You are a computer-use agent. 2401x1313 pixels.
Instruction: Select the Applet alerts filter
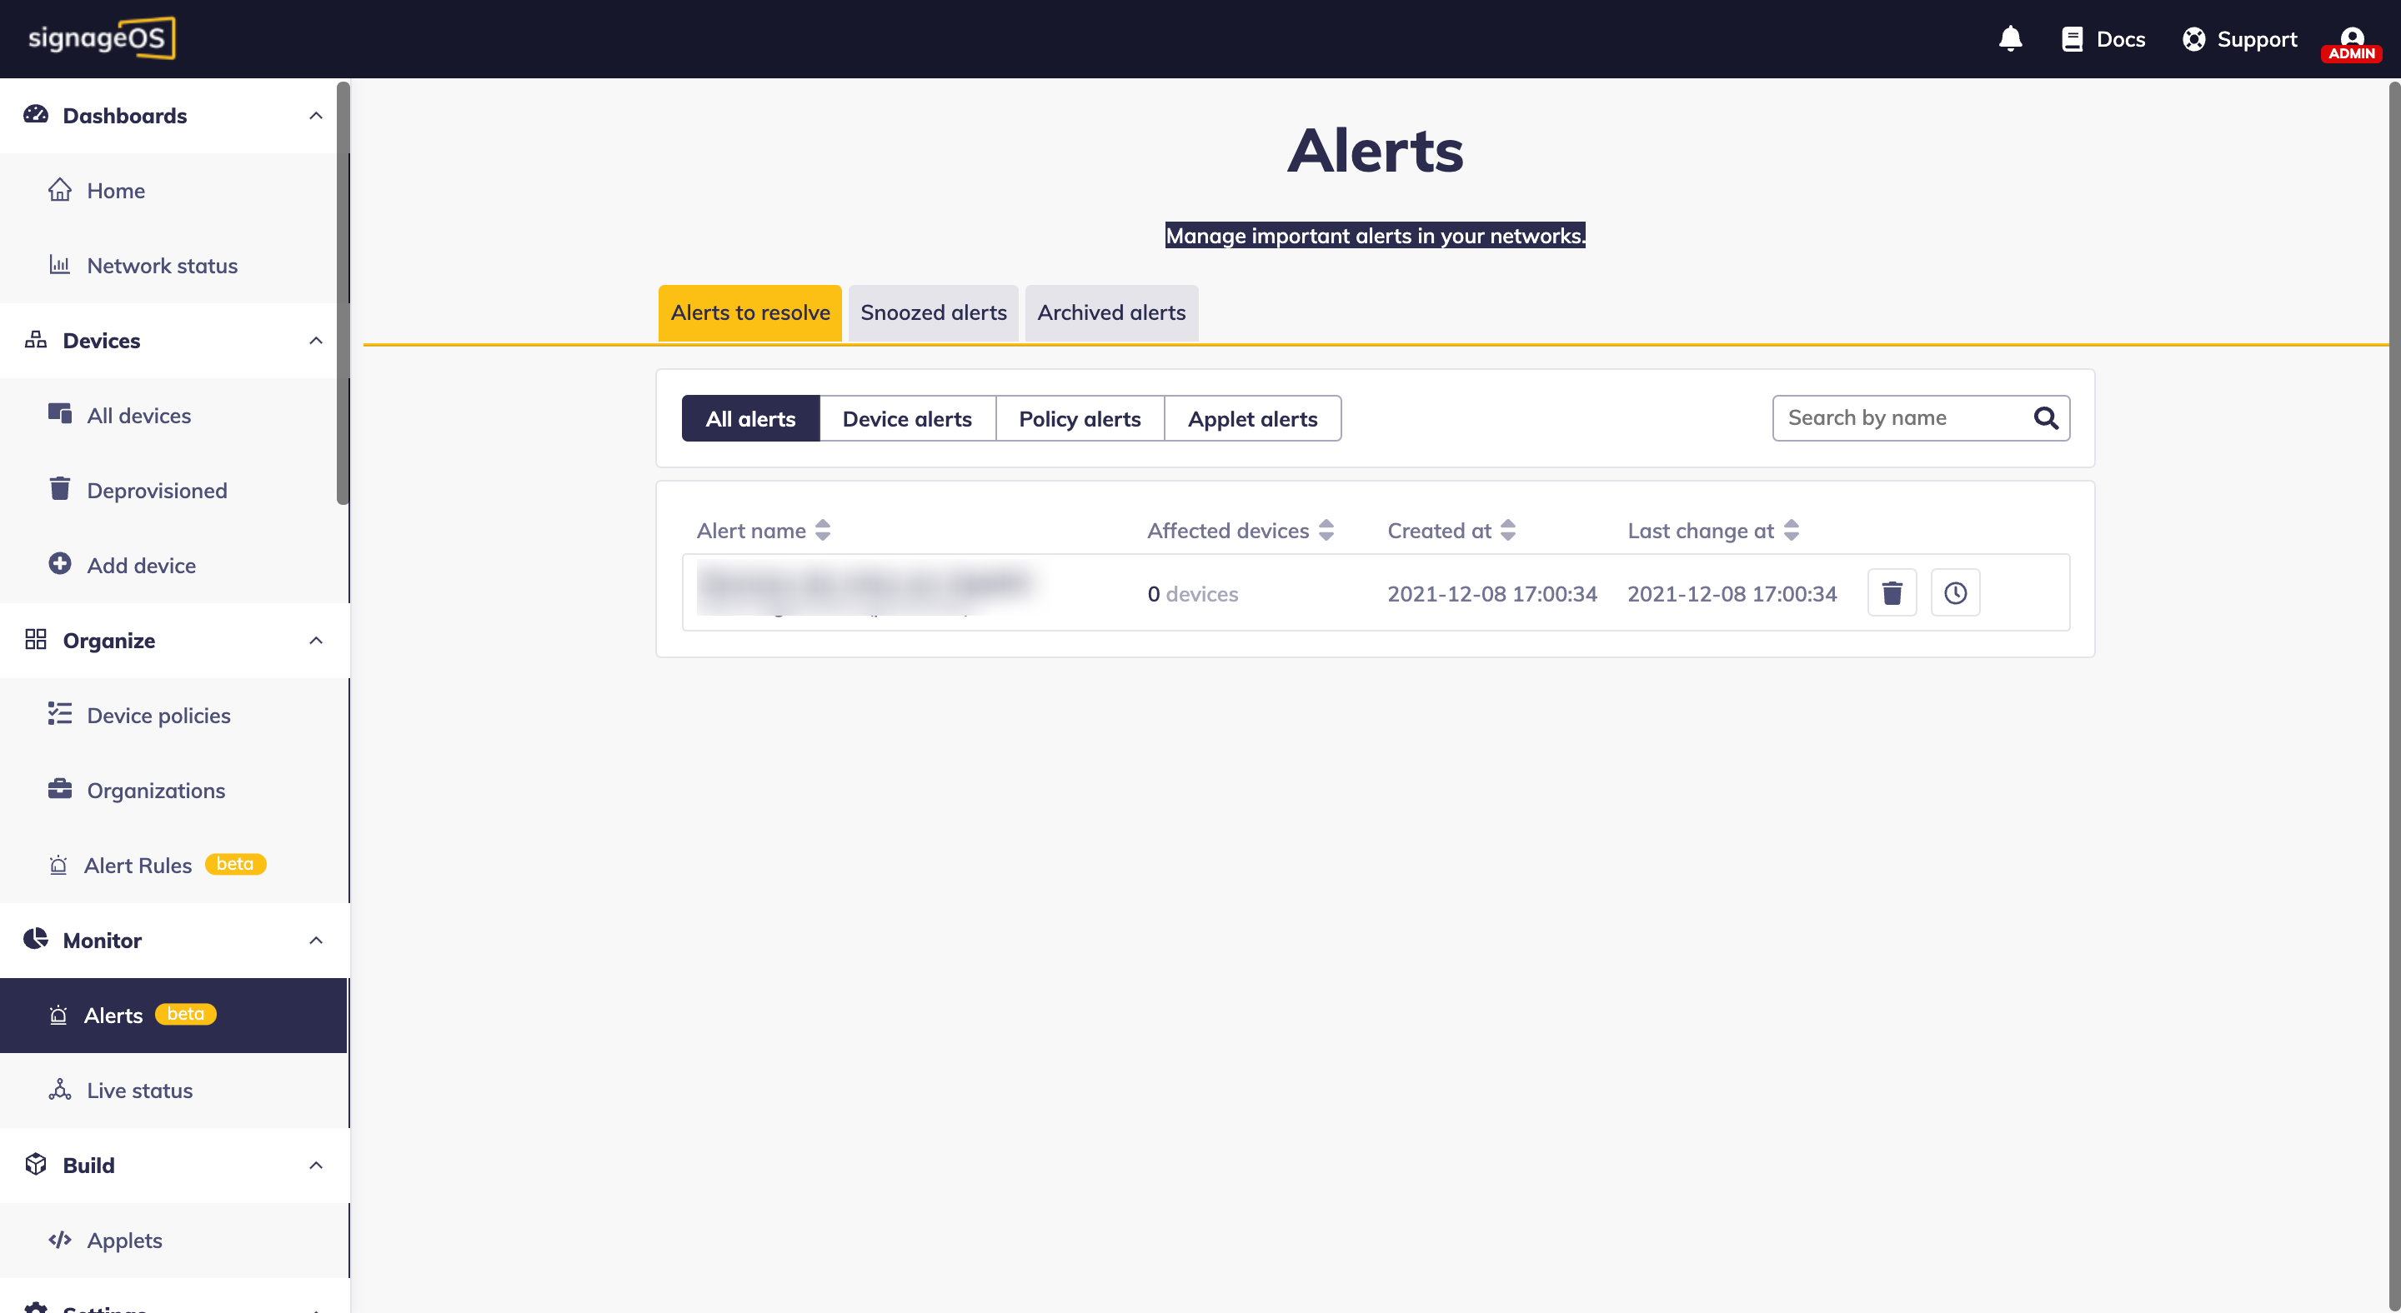coord(1251,419)
